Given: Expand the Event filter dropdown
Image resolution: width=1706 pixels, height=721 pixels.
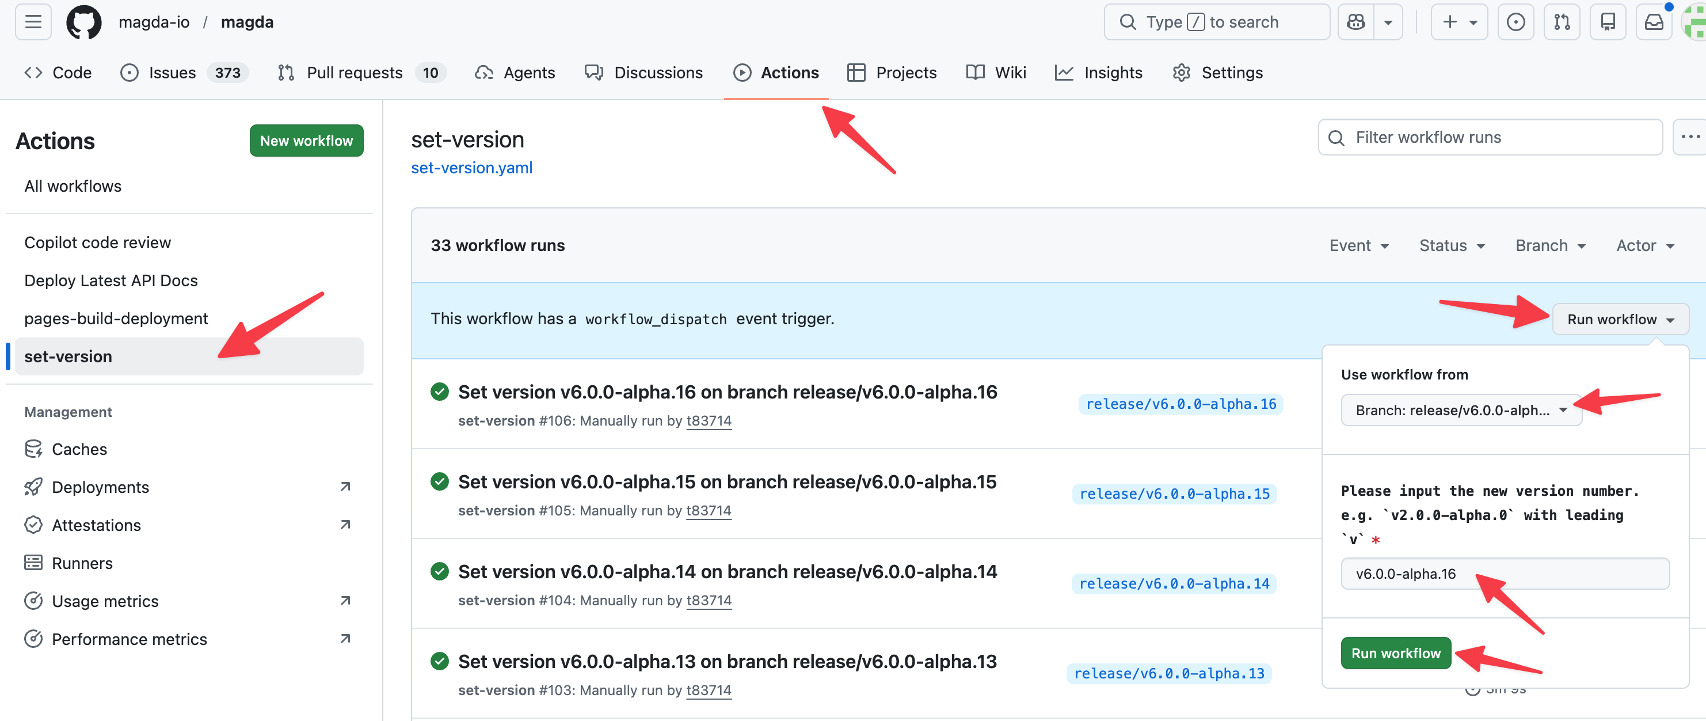Looking at the screenshot, I should (x=1359, y=245).
